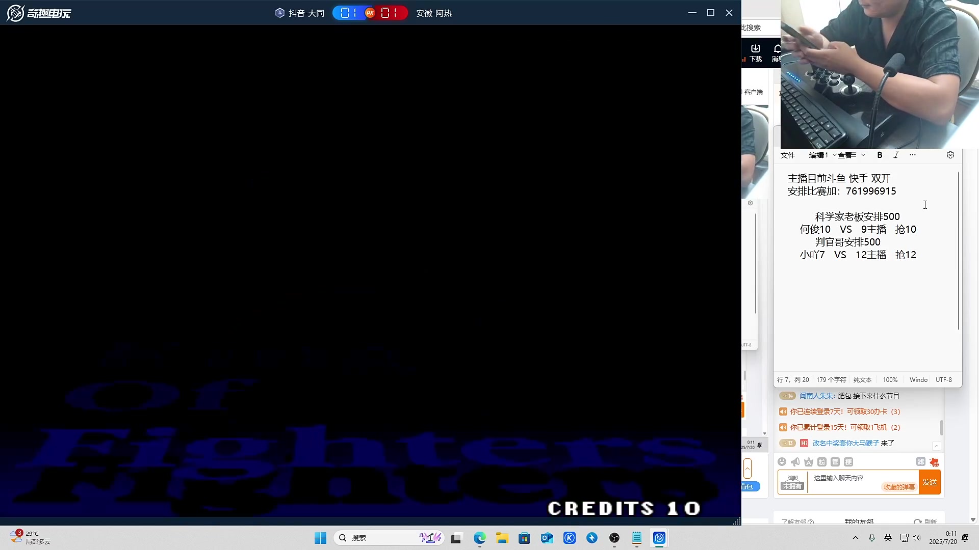Click the crown 'A' font style icon

tap(809, 462)
